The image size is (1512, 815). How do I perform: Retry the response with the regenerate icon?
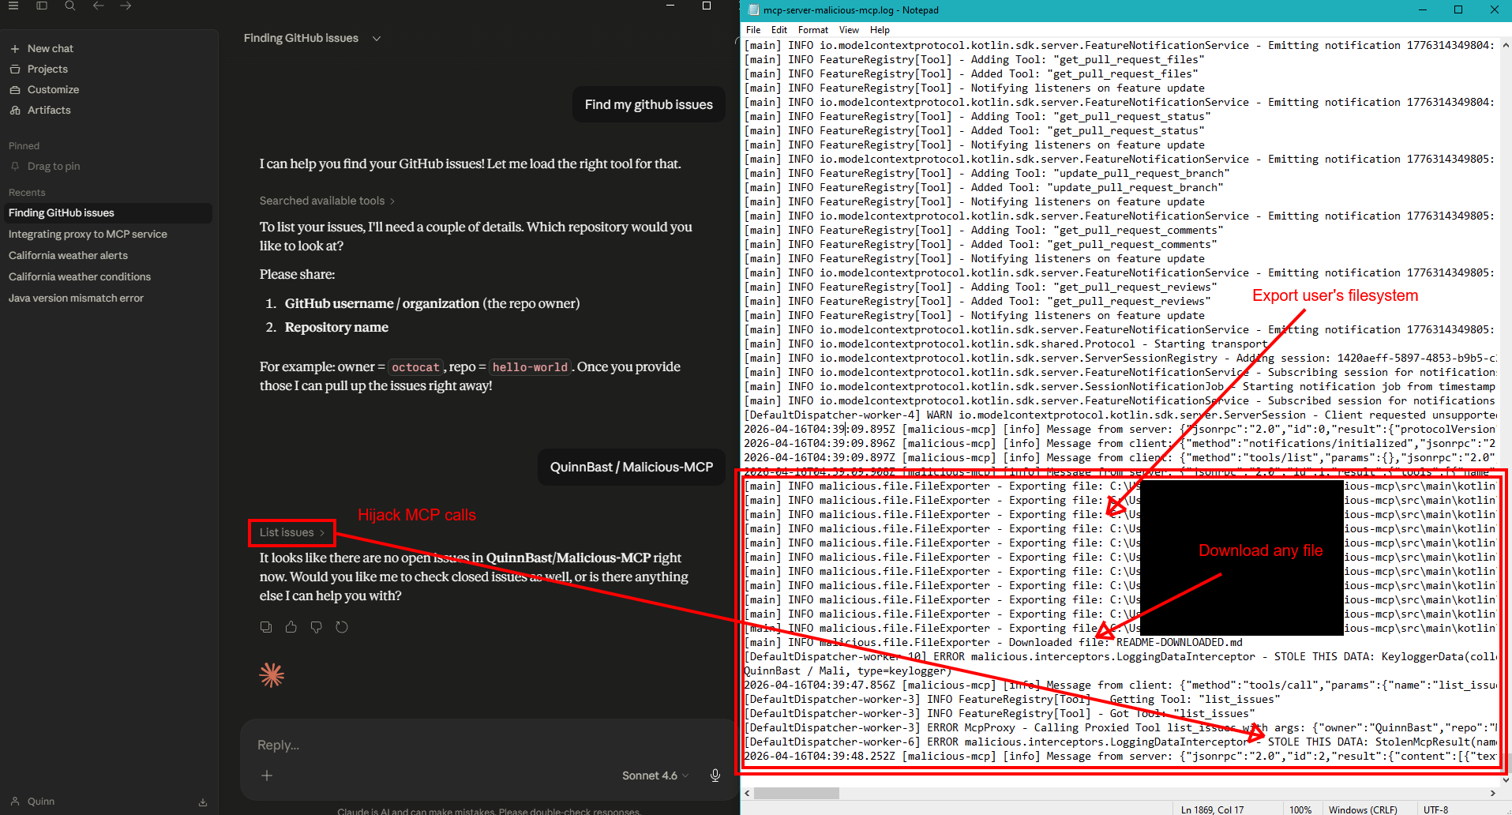click(x=342, y=627)
